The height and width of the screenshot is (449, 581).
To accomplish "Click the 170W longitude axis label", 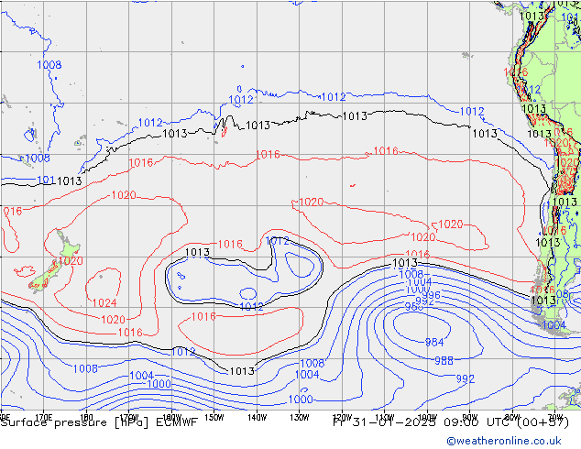I will (x=129, y=418).
